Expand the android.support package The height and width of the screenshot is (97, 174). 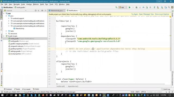tap(9, 19)
